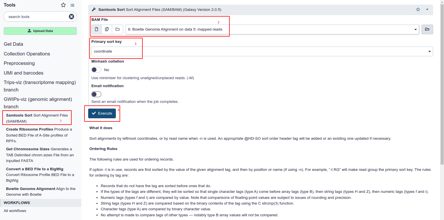The image size is (444, 220).
Task: Toggle the Minhash collation switch
Action: click(x=96, y=70)
